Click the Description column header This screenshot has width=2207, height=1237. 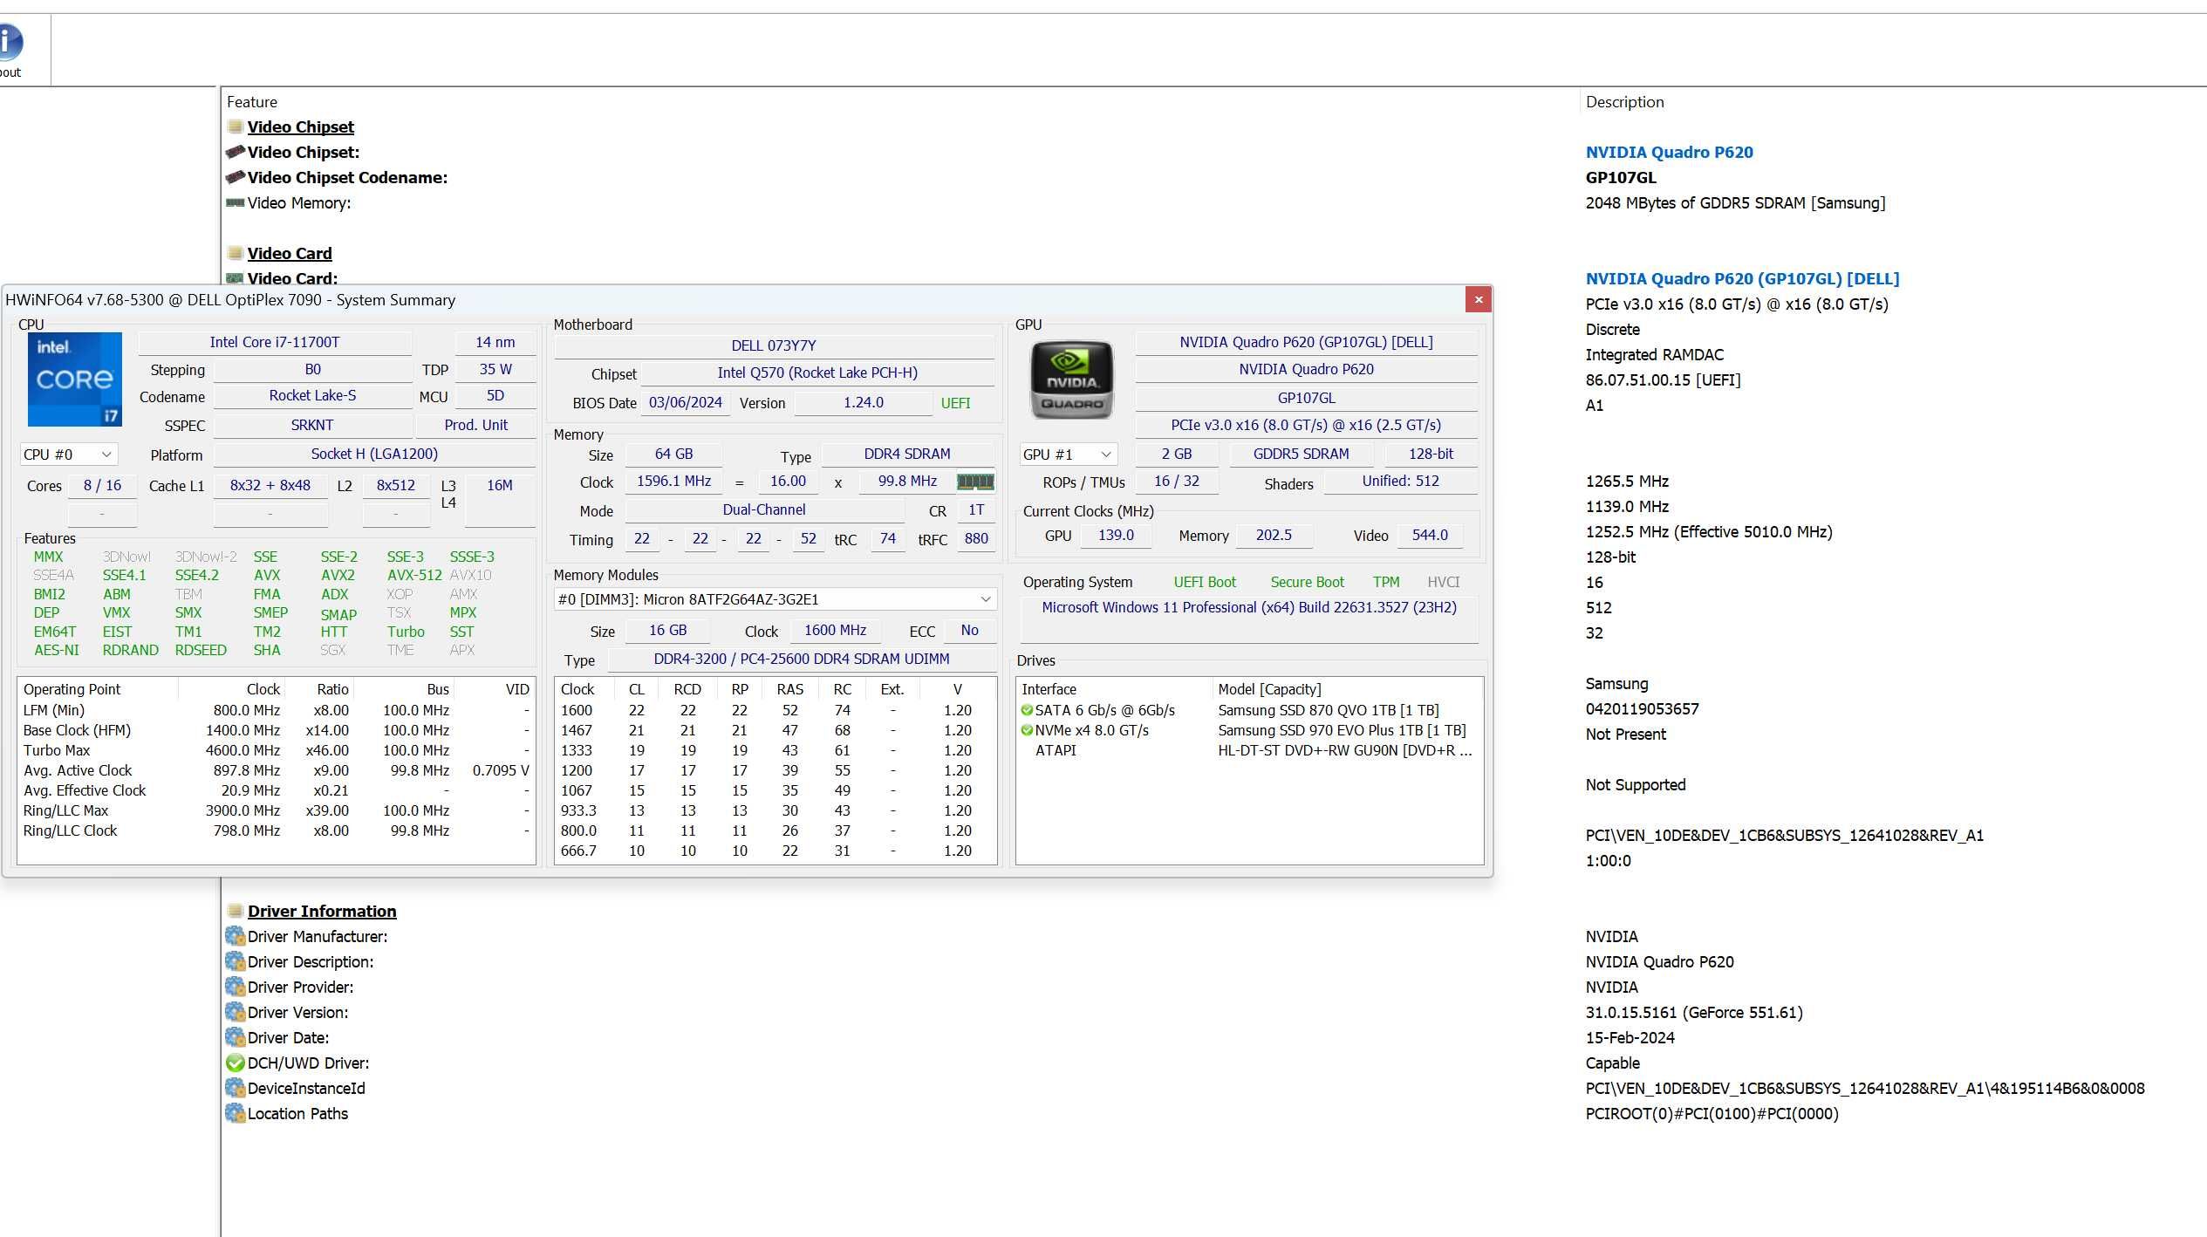[1624, 102]
